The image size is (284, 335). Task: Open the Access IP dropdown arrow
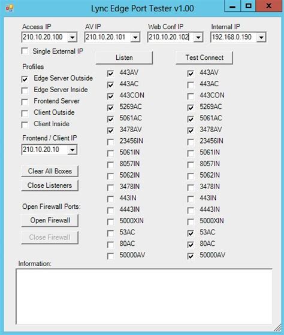point(72,37)
